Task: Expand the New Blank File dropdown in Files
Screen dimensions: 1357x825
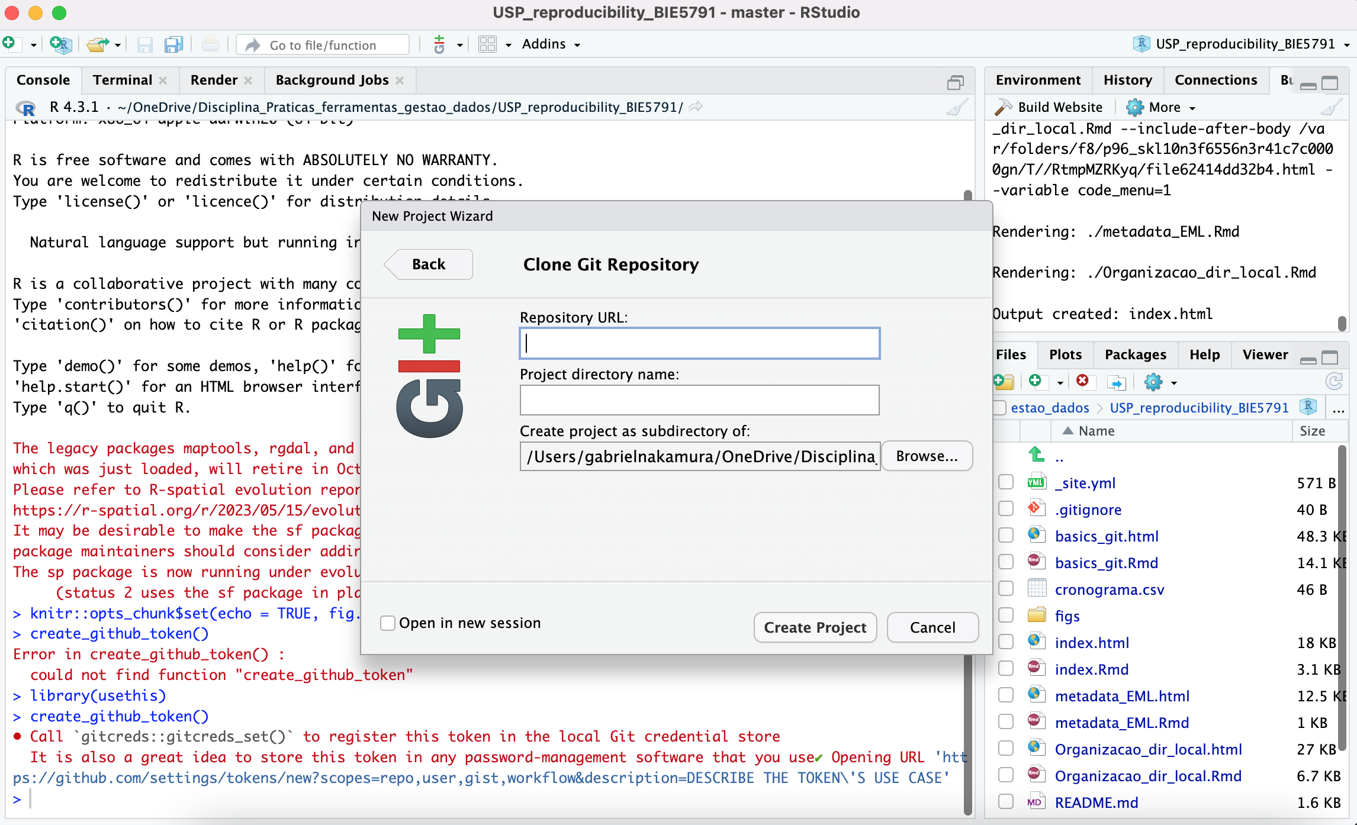Action: click(x=1060, y=383)
